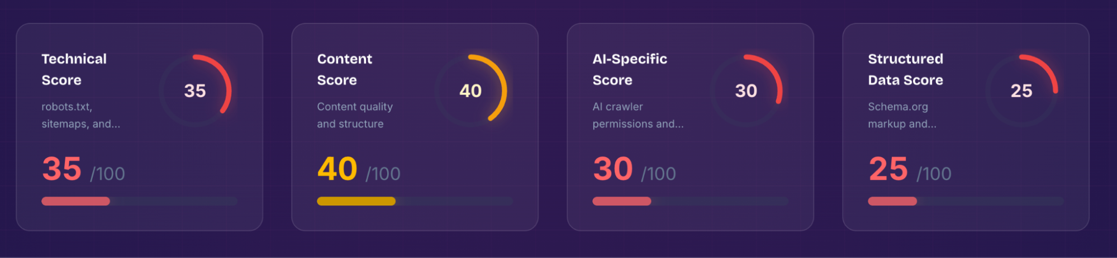Select the Technical Score card title
The image size is (1117, 258).
pyautogui.click(x=74, y=69)
